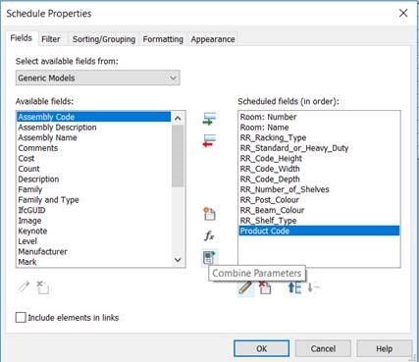This screenshot has height=362, width=419.
Task: Enable Include elements in links checkbox
Action: tap(21, 317)
